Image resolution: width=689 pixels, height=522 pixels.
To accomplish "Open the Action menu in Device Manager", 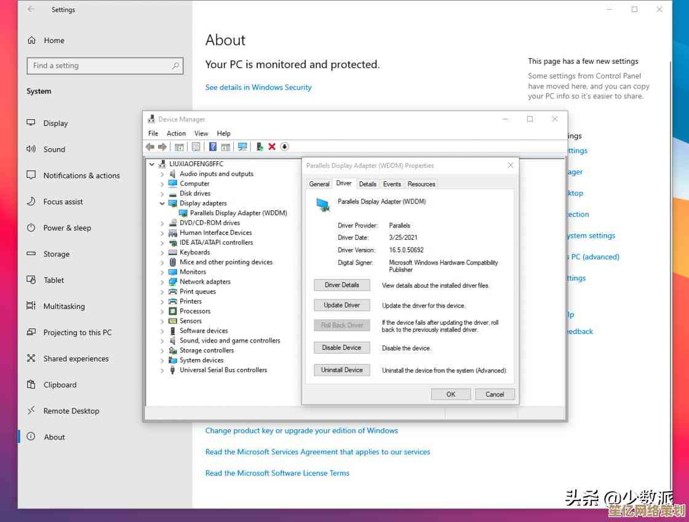I will tap(176, 133).
